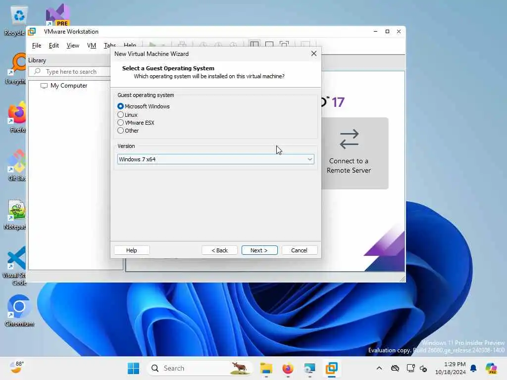Open the Chromium desktop shortcut
Image resolution: width=507 pixels, height=380 pixels.
click(x=19, y=310)
